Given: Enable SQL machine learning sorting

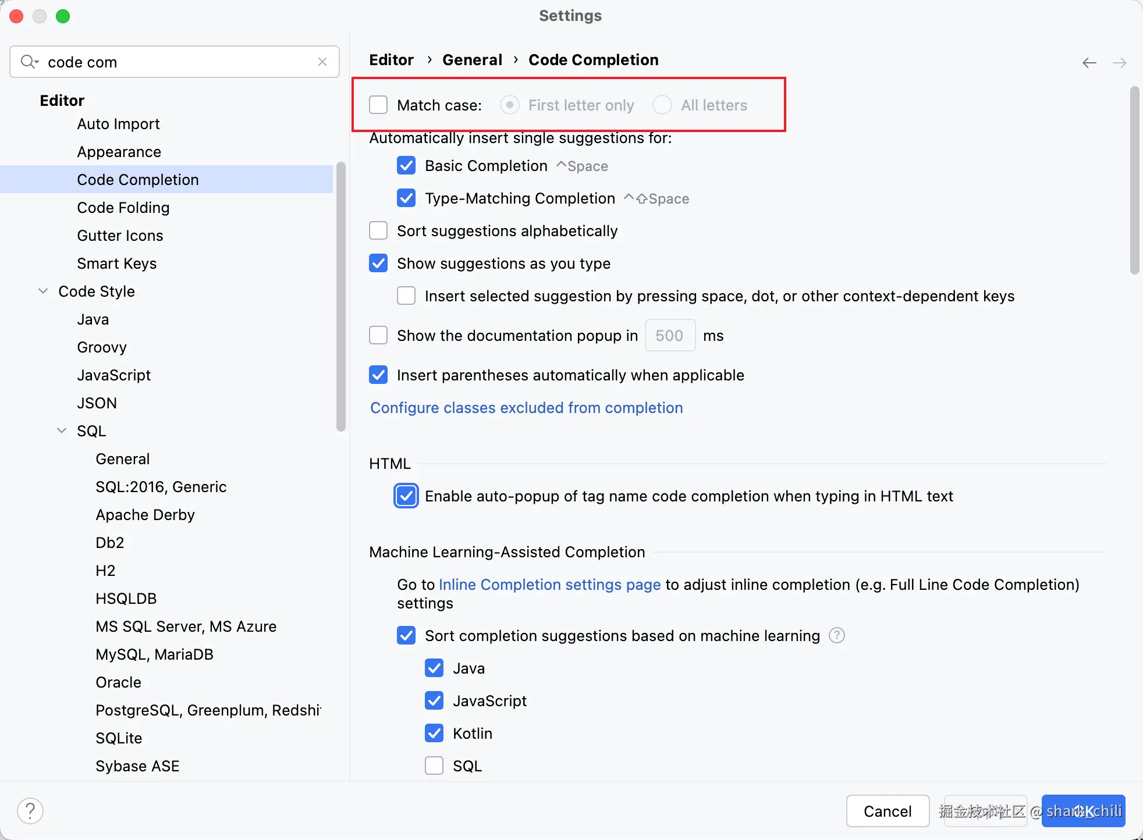Looking at the screenshot, I should (x=434, y=766).
